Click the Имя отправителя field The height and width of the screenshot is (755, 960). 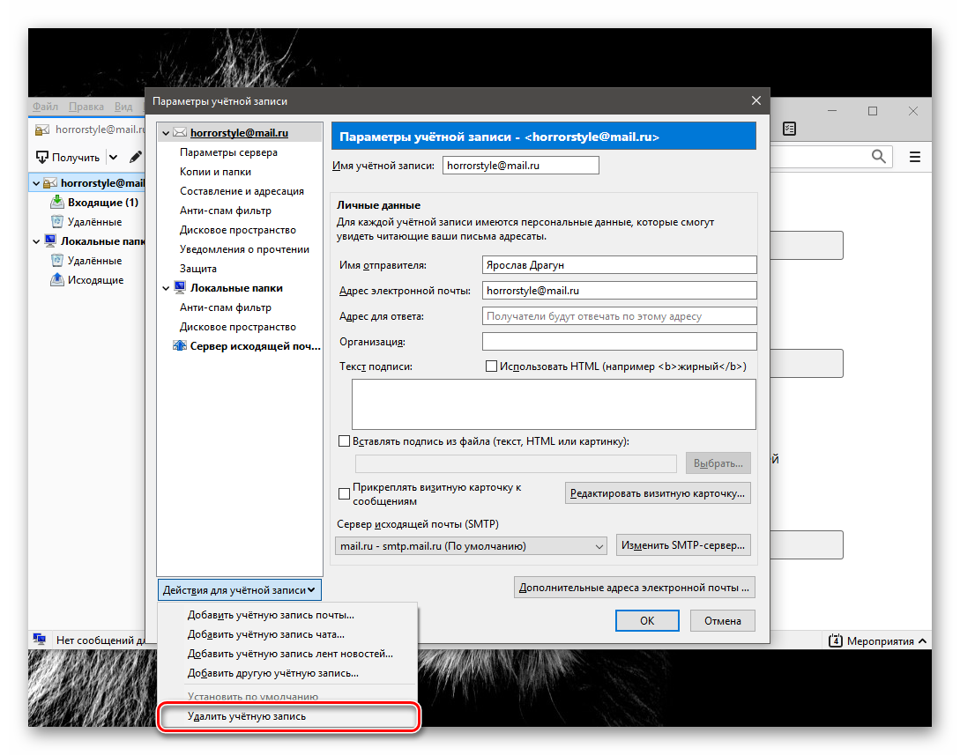click(620, 265)
